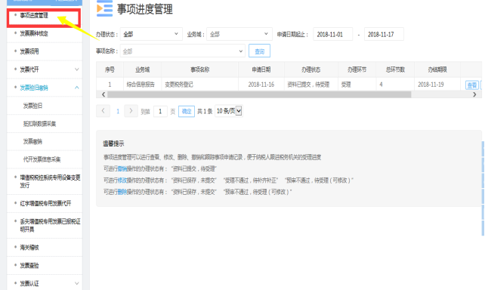Select 增值税税控系统专用设备变更发行
The height and width of the screenshot is (290, 485).
pyautogui.click(x=50, y=181)
